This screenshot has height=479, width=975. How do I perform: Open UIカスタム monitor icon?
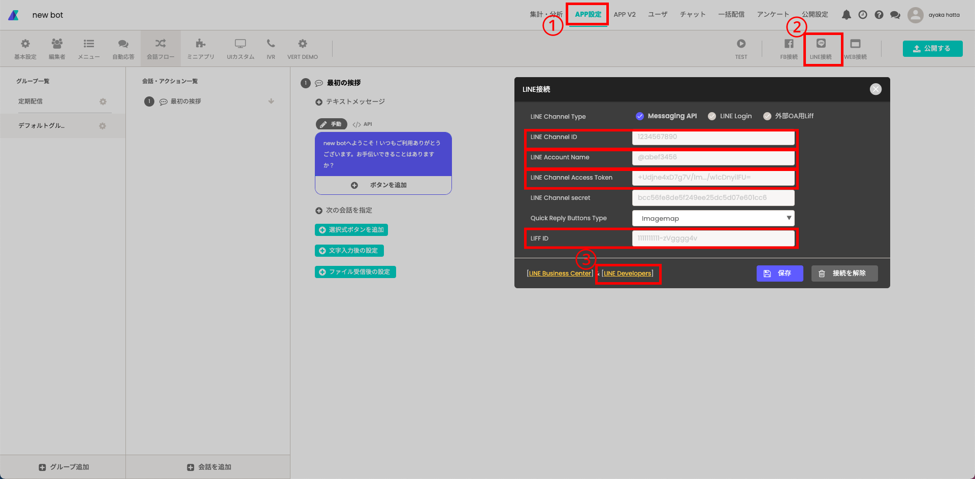[x=240, y=44]
